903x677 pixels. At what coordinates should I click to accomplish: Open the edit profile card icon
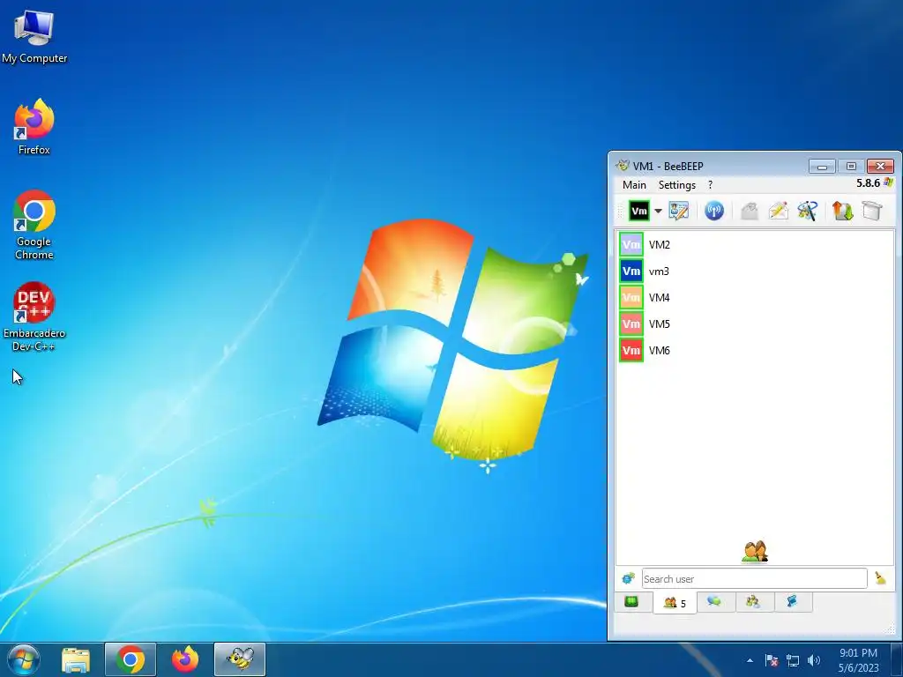(x=678, y=211)
